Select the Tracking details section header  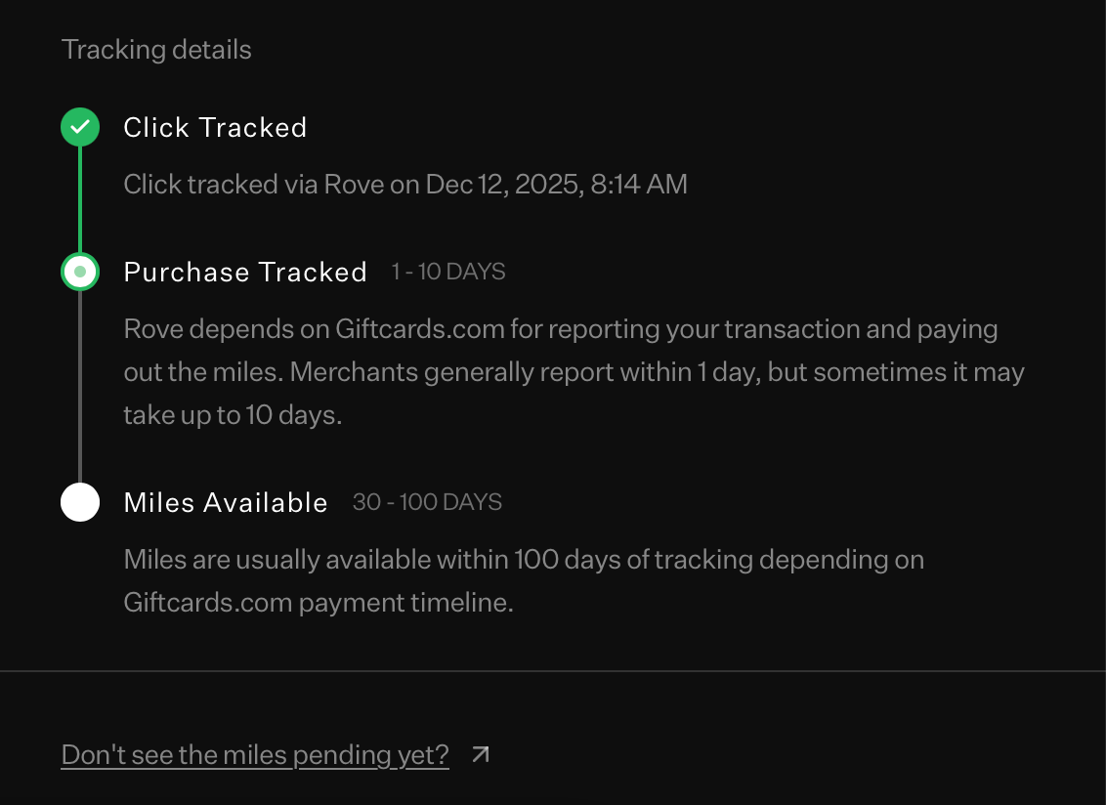tap(156, 49)
